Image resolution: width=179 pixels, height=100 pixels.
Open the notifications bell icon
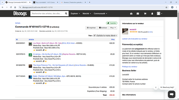coord(152,14)
